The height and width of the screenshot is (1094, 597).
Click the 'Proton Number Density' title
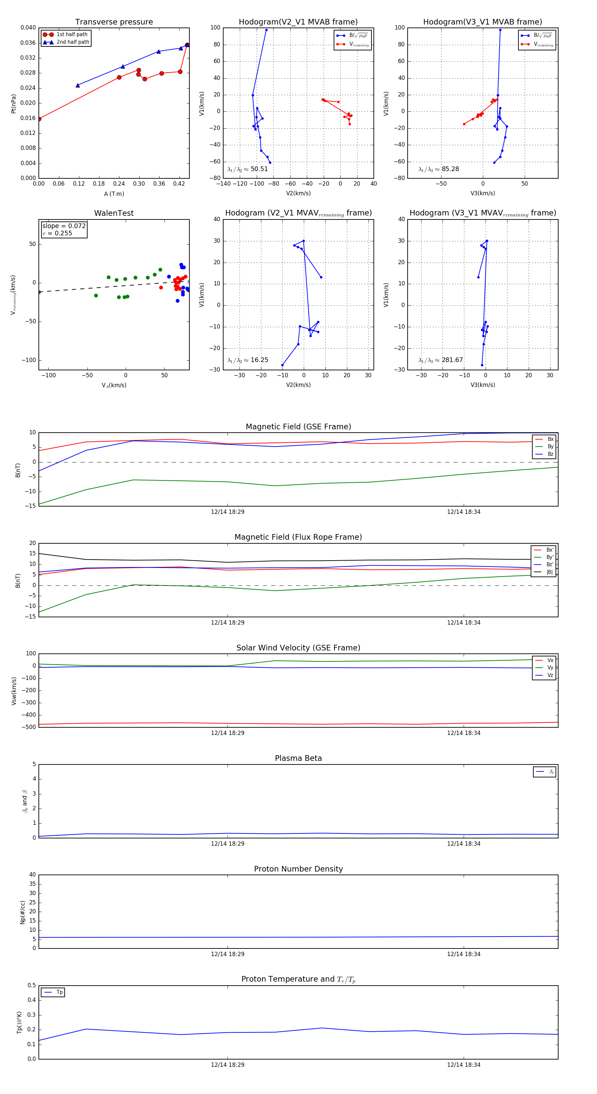[x=298, y=869]
